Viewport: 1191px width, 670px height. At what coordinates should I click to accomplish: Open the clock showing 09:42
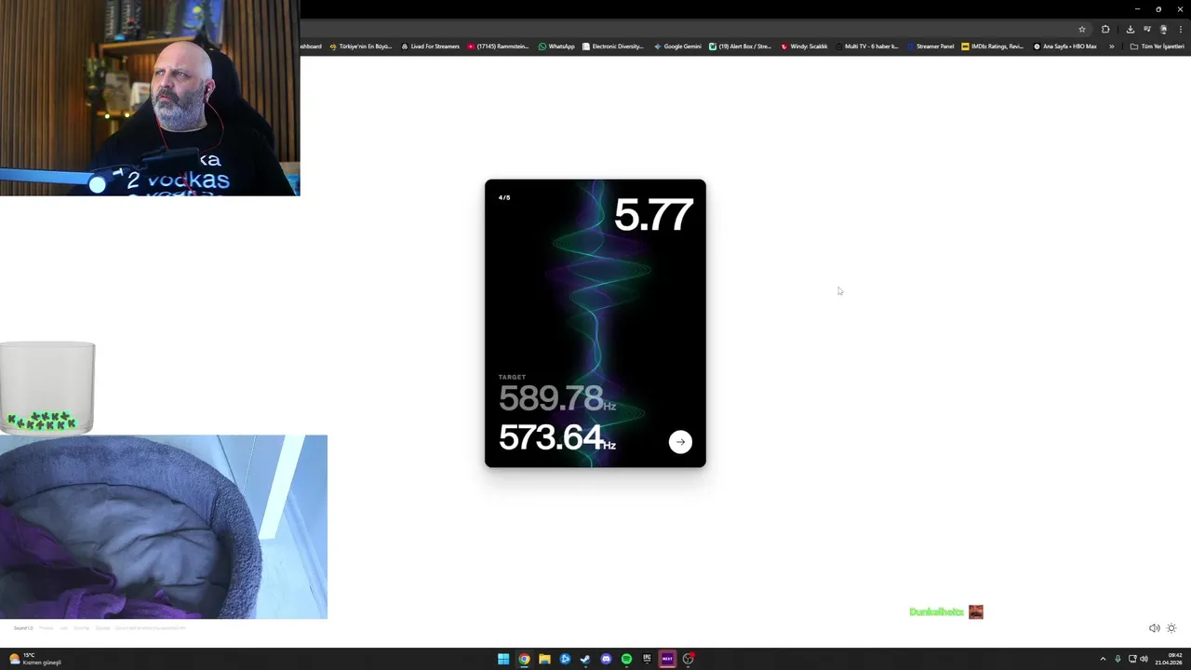[1169, 659]
